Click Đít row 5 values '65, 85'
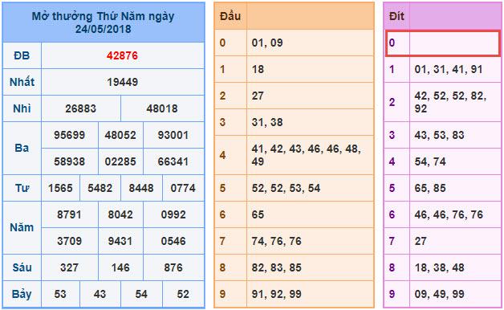 430,188
